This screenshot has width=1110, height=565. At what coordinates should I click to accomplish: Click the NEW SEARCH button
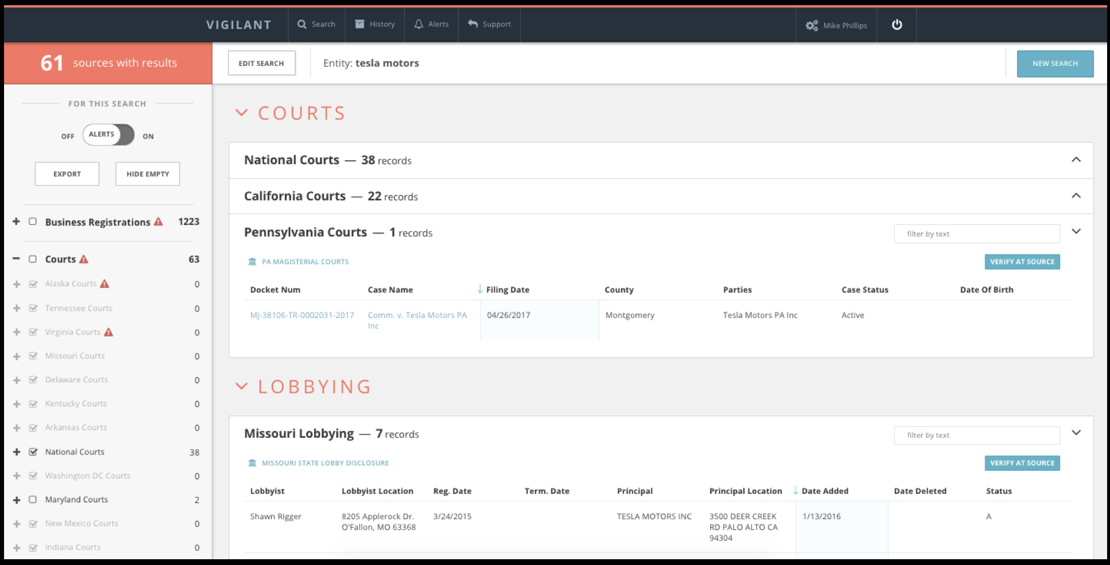1055,64
